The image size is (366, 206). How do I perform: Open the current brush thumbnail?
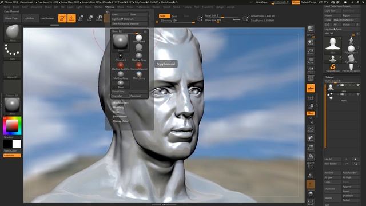coord(12,33)
